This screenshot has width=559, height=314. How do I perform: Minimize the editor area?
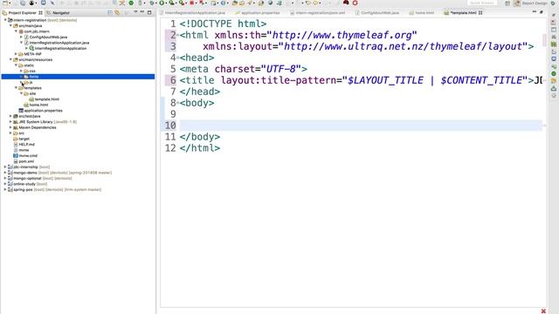[534, 12]
